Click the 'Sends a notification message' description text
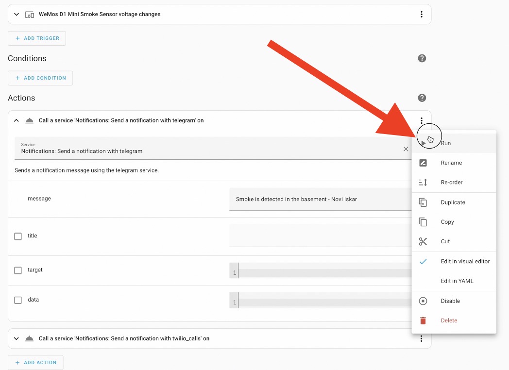Image resolution: width=509 pixels, height=370 pixels. [86, 170]
